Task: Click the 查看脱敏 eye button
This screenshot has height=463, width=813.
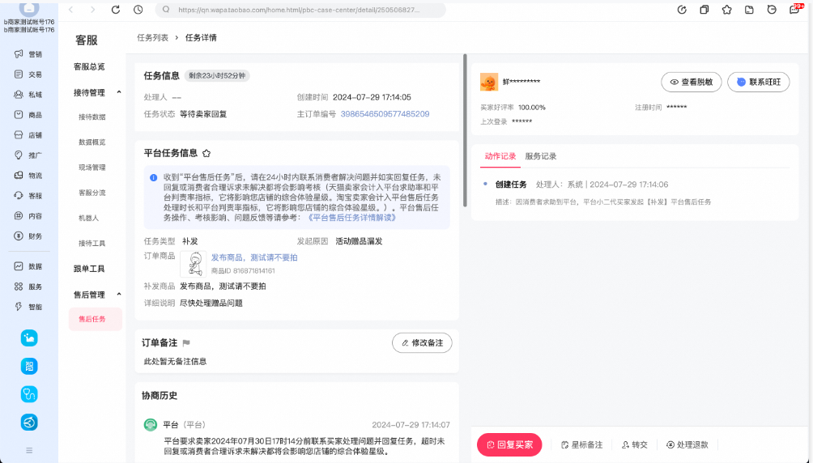Action: pyautogui.click(x=692, y=82)
